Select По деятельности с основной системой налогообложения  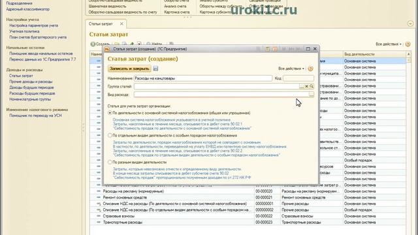[x=110, y=113]
